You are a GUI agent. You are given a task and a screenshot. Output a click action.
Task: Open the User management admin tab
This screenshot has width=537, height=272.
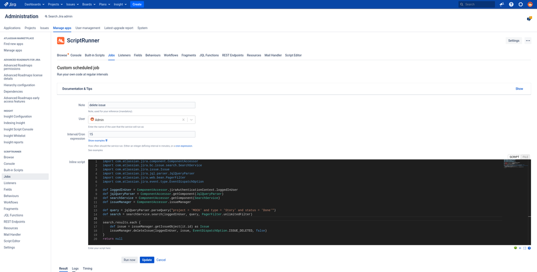click(x=88, y=28)
